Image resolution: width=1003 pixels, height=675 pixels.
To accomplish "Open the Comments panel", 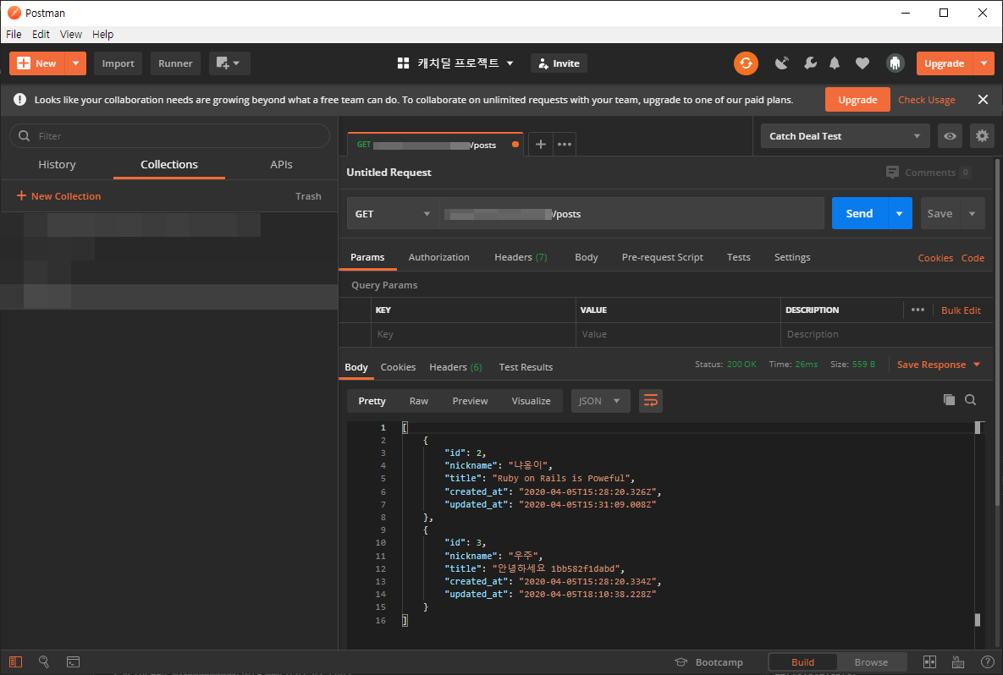I will point(929,173).
